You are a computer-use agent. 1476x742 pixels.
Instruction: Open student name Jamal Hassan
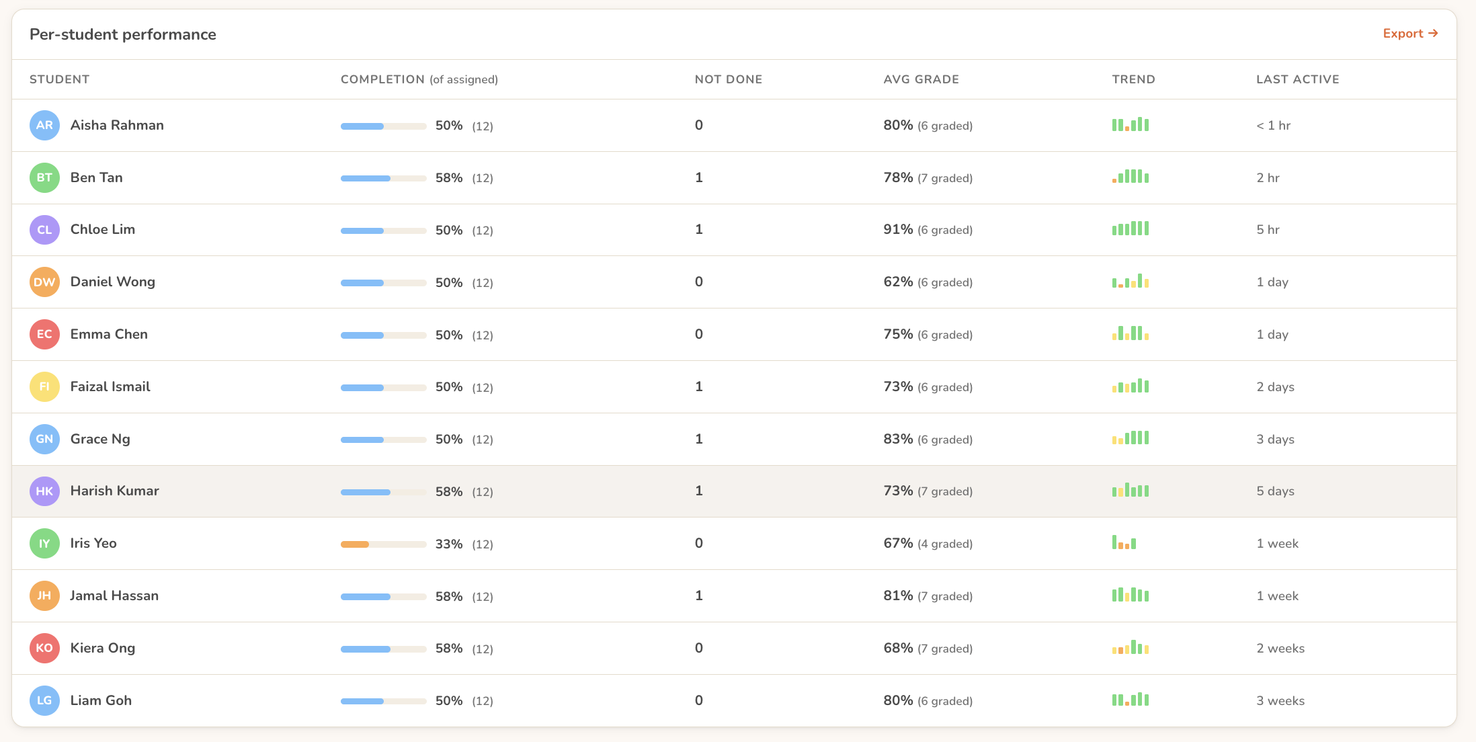tap(114, 595)
